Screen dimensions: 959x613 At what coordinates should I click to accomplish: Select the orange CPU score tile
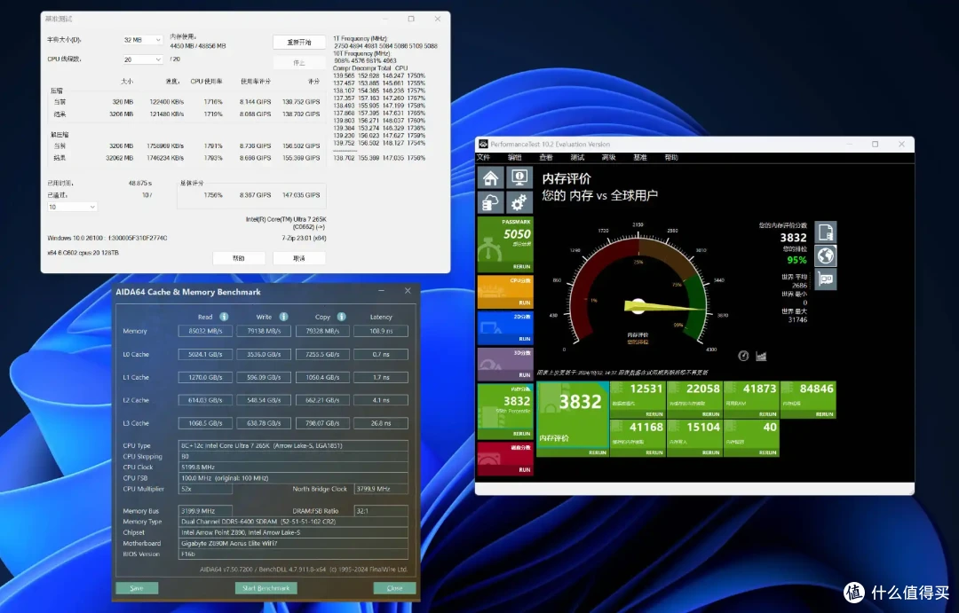click(505, 292)
